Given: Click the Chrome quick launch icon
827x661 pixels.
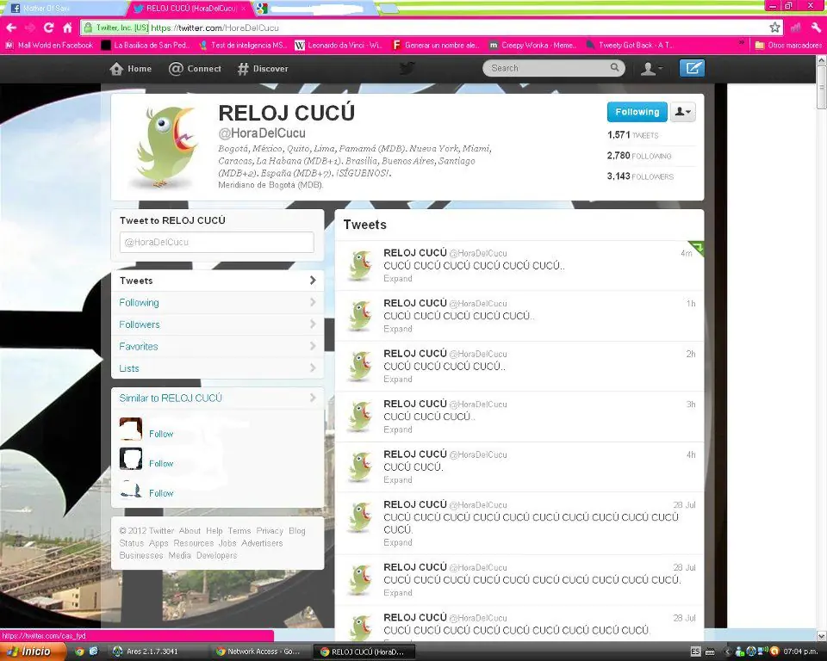Looking at the screenshot, I should 79,652.
